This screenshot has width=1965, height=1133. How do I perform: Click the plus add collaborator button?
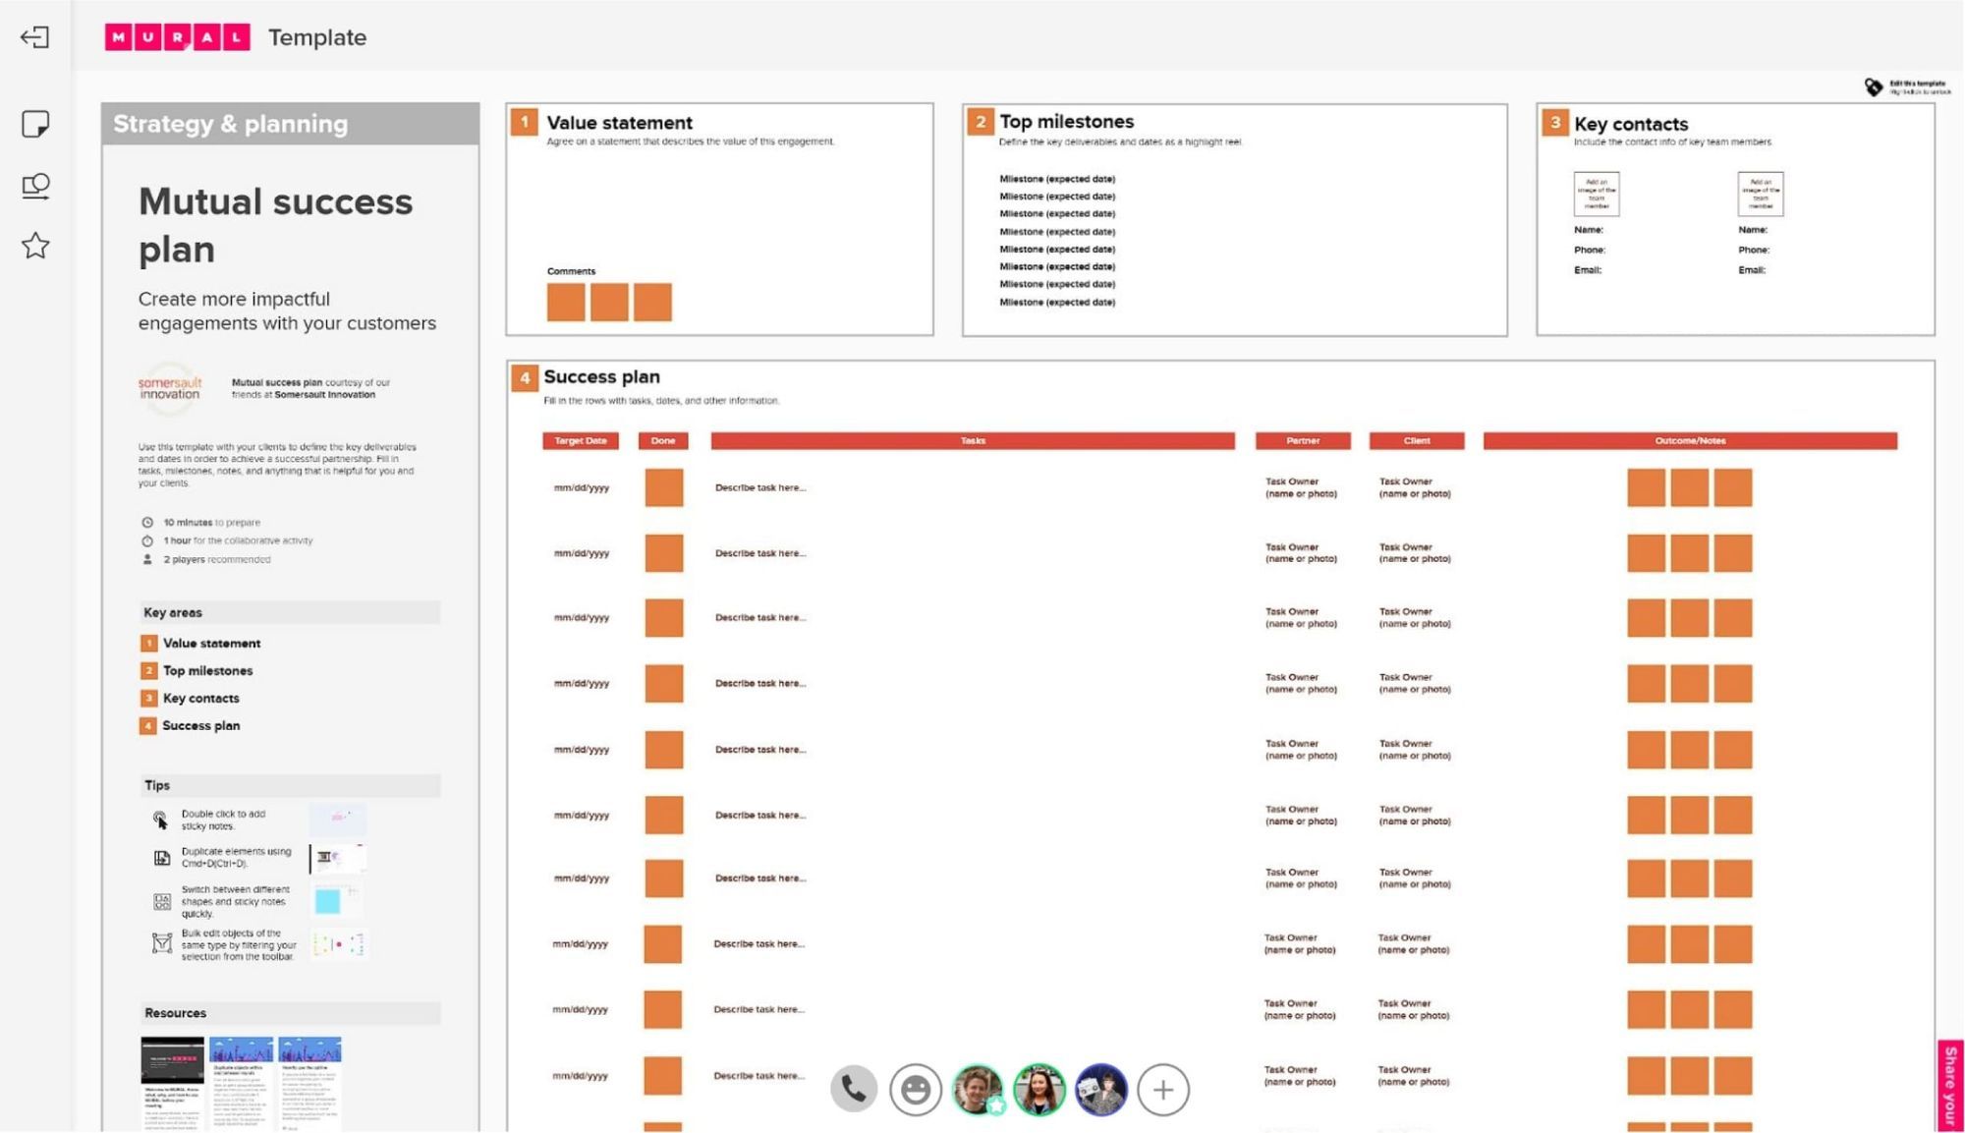[1162, 1089]
